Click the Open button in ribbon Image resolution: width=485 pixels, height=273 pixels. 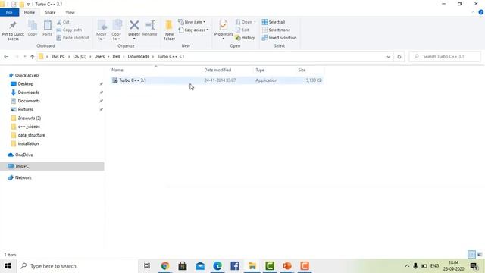coord(246,22)
